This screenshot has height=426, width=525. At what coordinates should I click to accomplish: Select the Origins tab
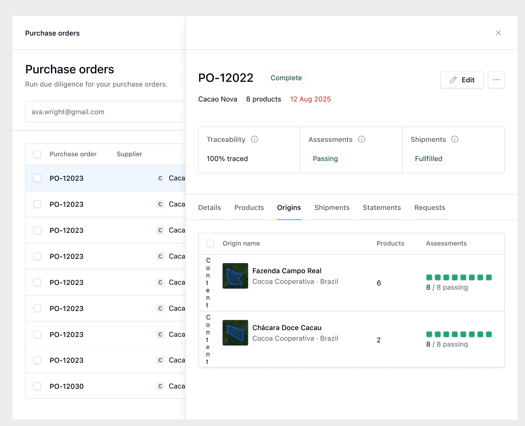tap(289, 208)
